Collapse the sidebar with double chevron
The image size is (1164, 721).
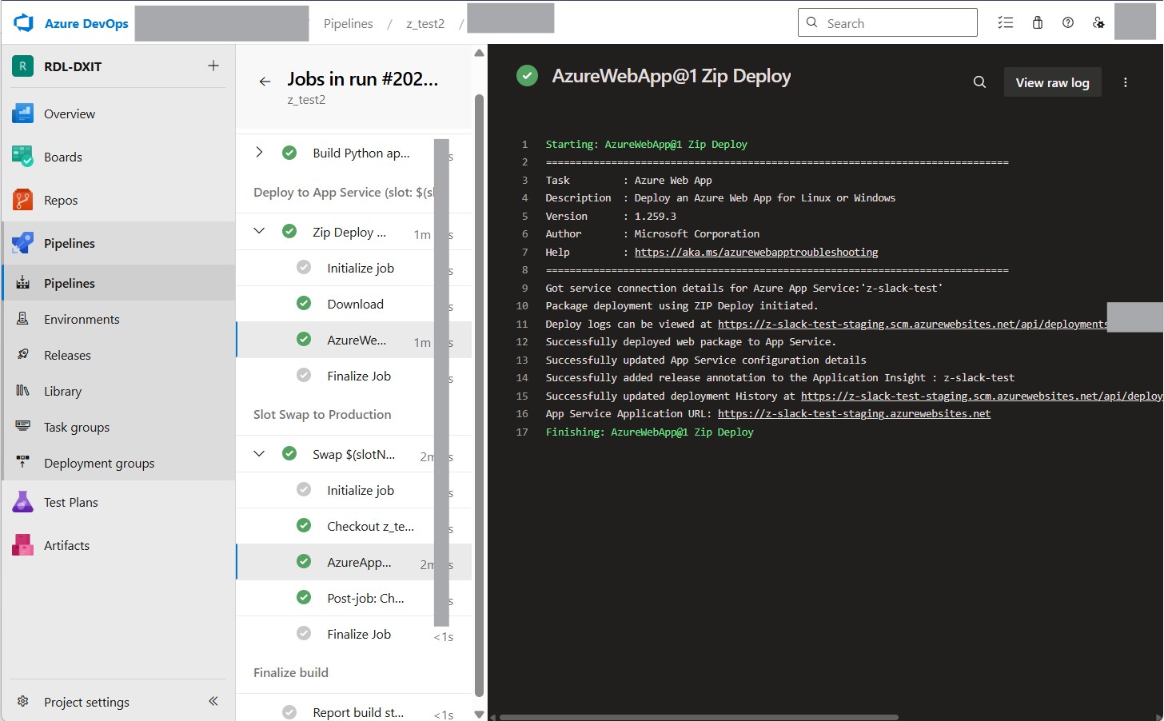213,701
